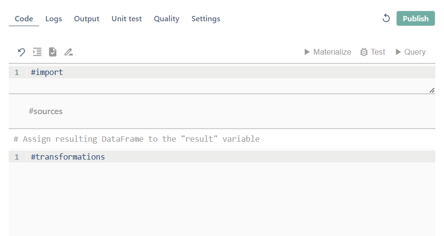The height and width of the screenshot is (236, 444).
Task: Run the Query action
Action: coord(410,52)
